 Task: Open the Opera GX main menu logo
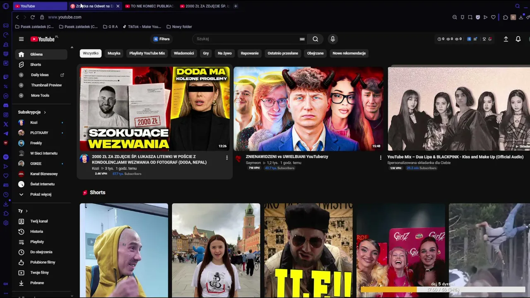6,6
